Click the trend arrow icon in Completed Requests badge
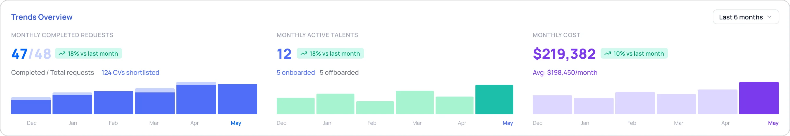Image resolution: width=790 pixels, height=136 pixels. (x=62, y=54)
